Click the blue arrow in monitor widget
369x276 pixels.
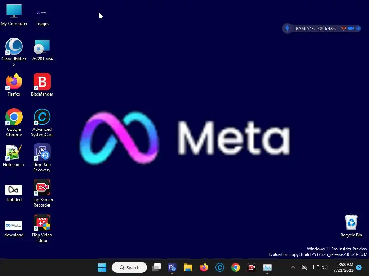pos(358,28)
